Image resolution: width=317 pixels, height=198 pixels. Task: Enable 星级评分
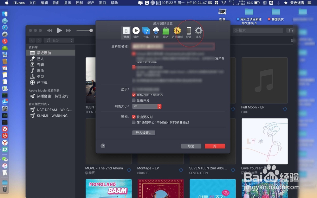click(134, 100)
